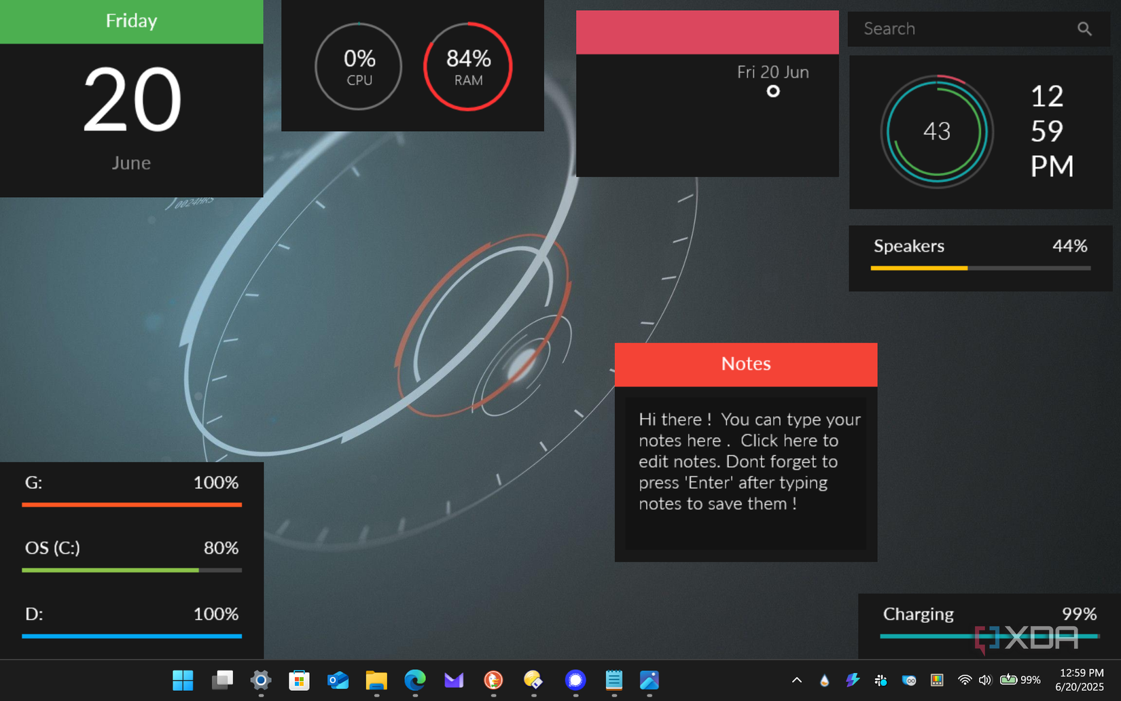The height and width of the screenshot is (701, 1121).
Task: Open Slack from the system tray
Action: click(x=880, y=680)
